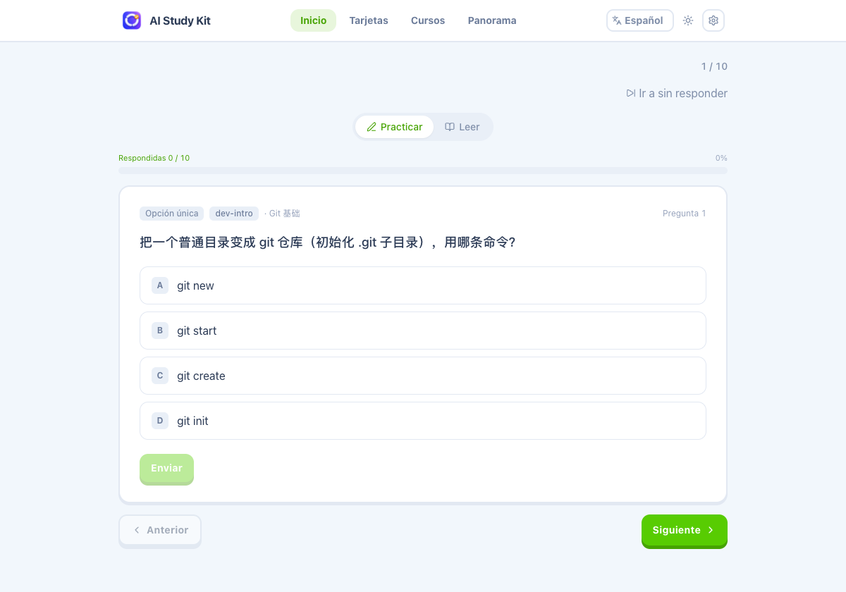
Task: Submit answer with Enviar button
Action: point(166,469)
